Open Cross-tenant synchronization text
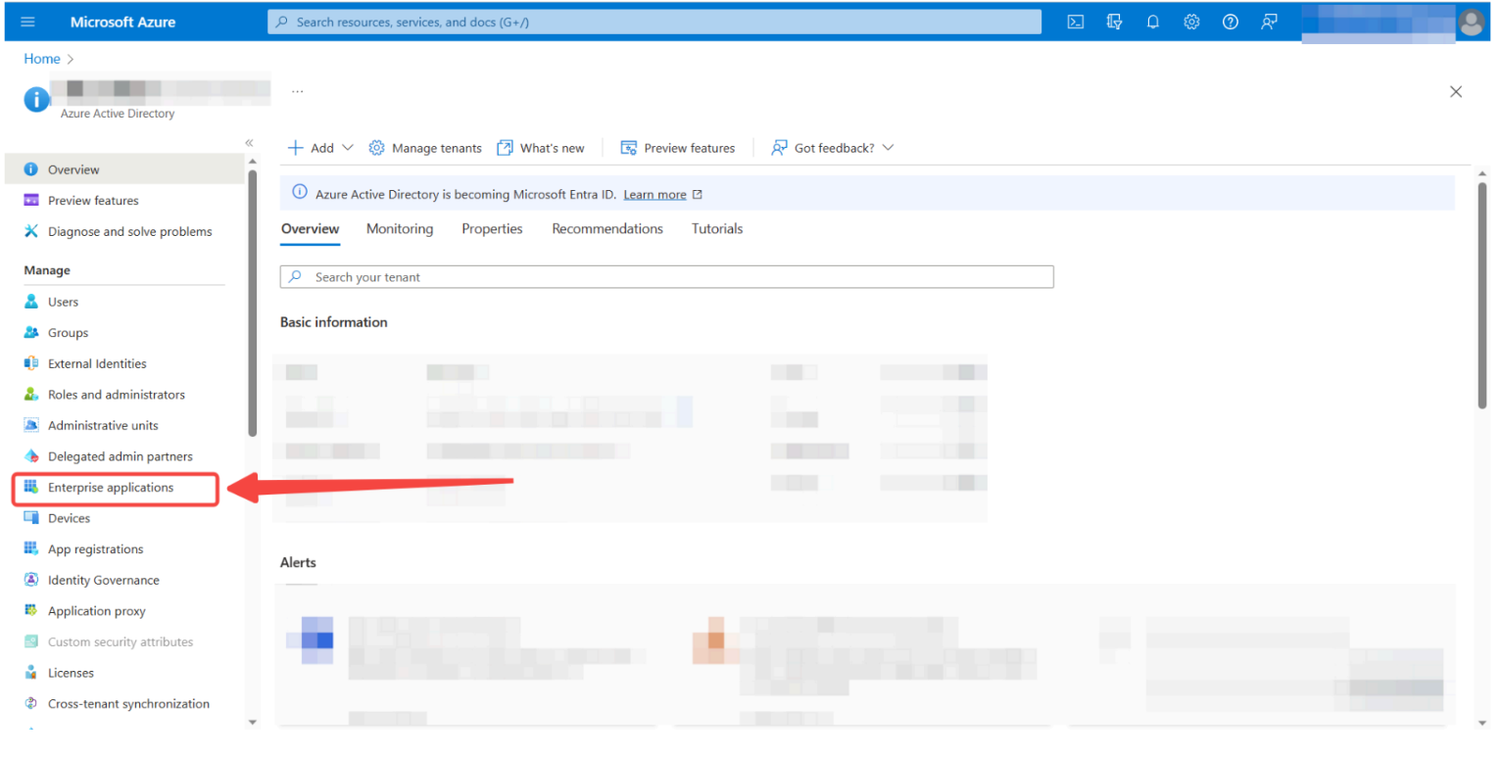Image resolution: width=1501 pixels, height=758 pixels. click(x=128, y=704)
